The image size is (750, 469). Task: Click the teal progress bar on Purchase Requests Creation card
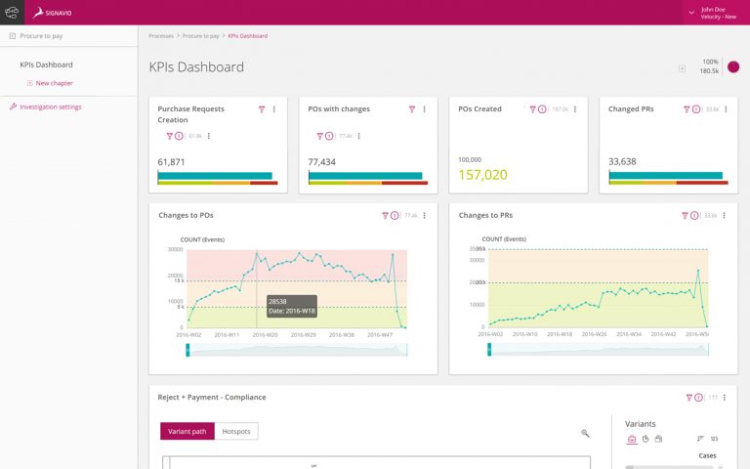click(215, 176)
